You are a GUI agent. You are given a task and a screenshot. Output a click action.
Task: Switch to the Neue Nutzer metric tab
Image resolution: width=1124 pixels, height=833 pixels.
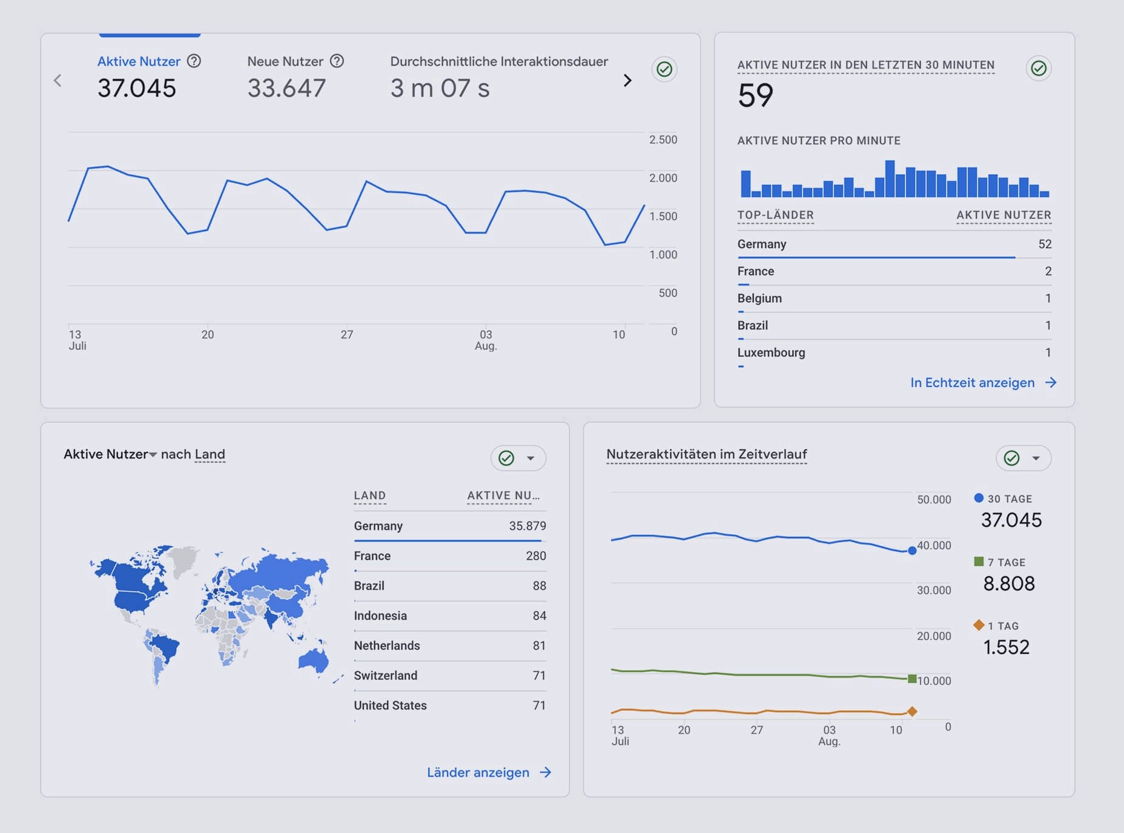(296, 76)
